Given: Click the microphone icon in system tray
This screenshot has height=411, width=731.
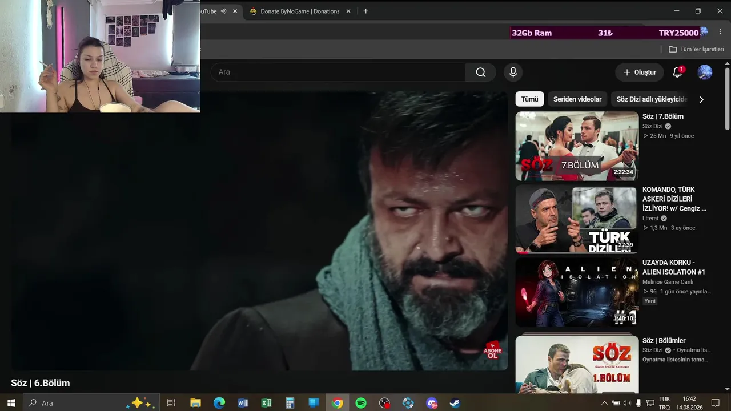Looking at the screenshot, I should point(638,403).
